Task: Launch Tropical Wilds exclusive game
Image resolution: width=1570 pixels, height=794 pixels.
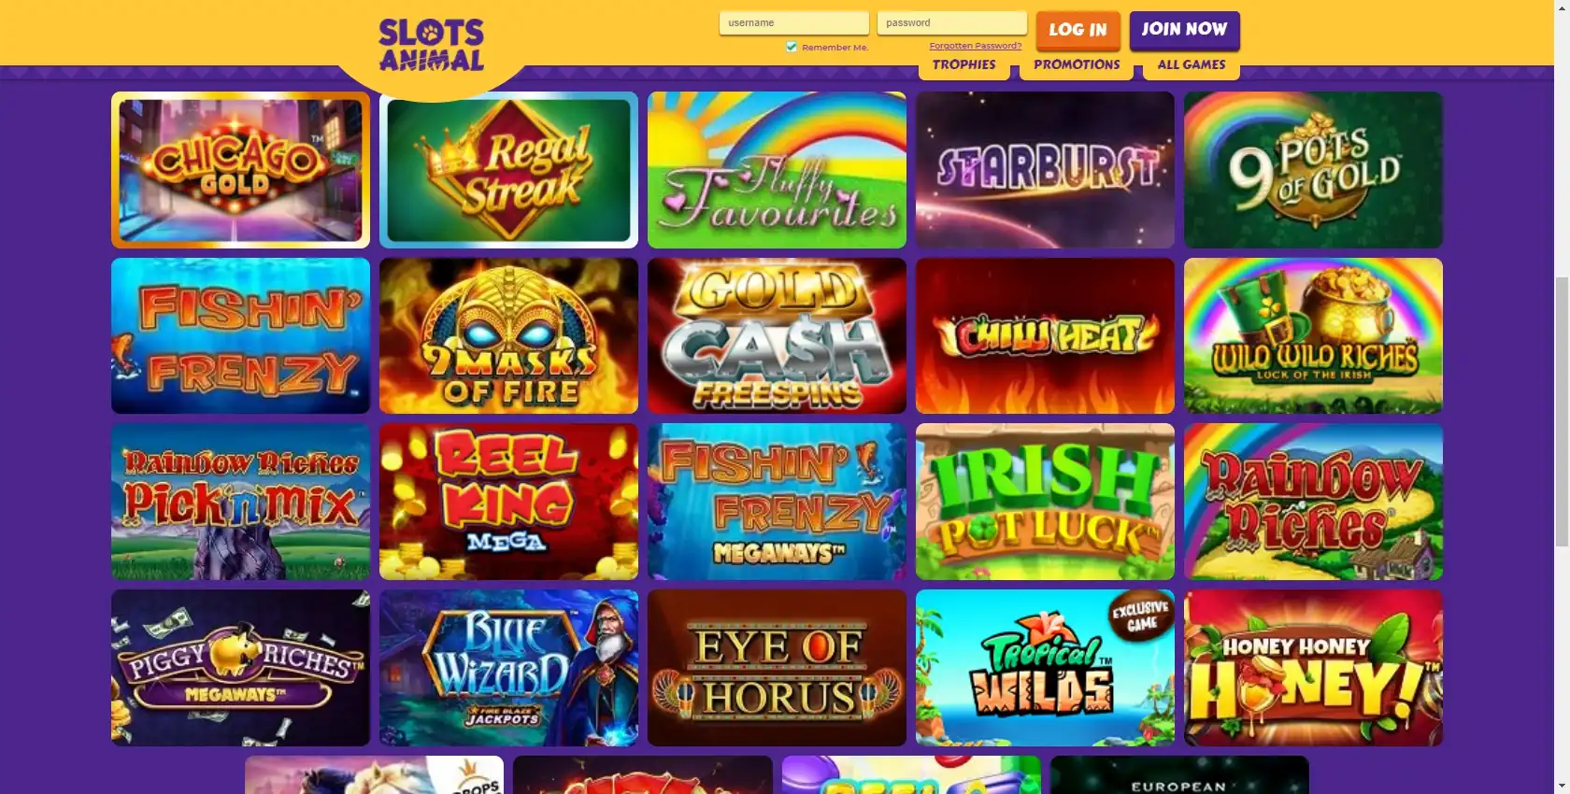Action: (1045, 668)
